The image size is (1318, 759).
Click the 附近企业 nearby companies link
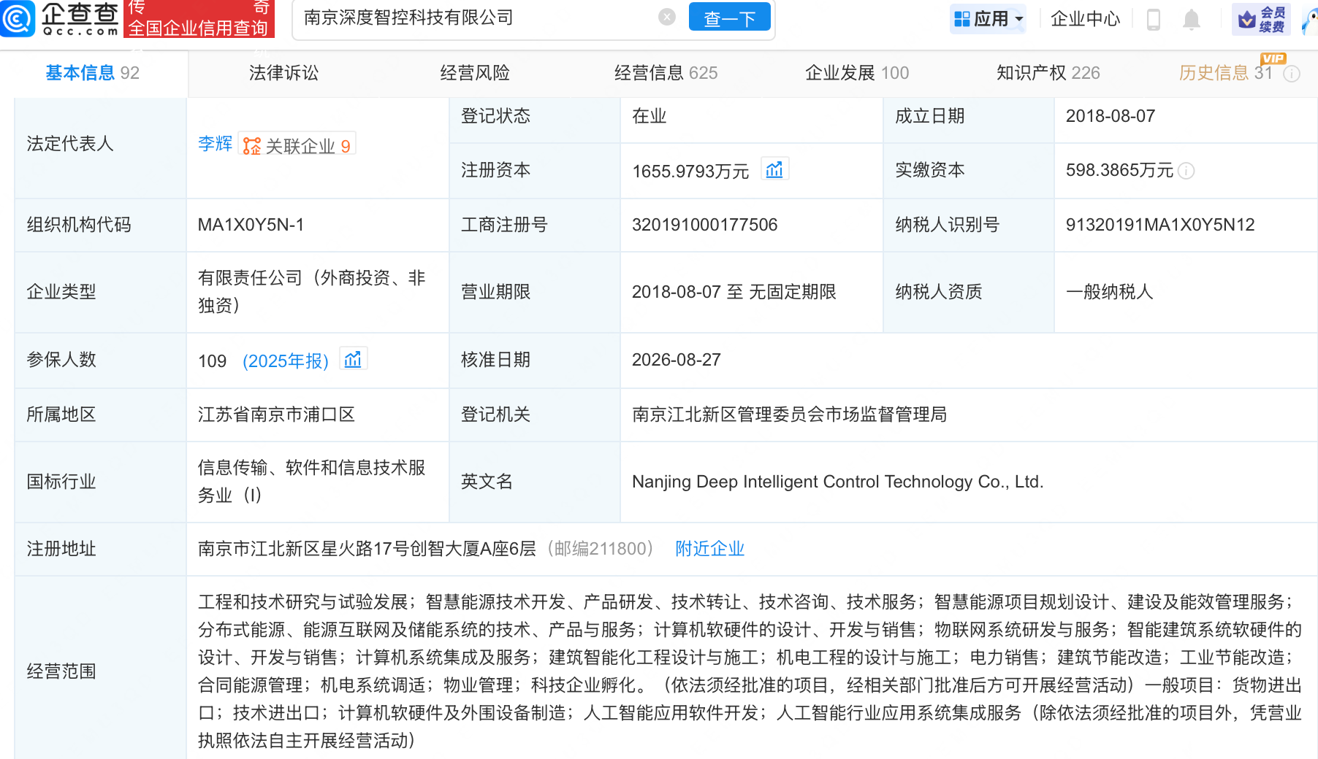click(x=709, y=549)
